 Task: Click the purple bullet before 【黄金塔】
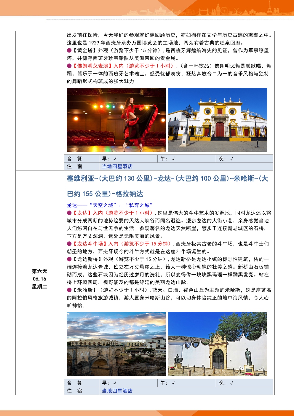tap(69, 50)
